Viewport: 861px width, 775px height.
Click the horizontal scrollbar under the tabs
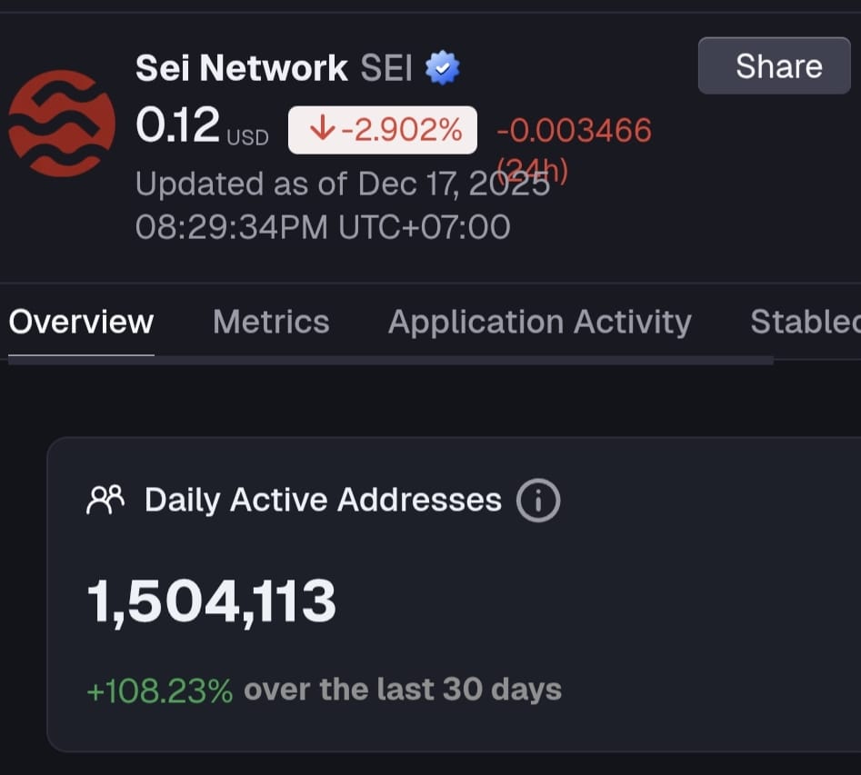(x=391, y=361)
